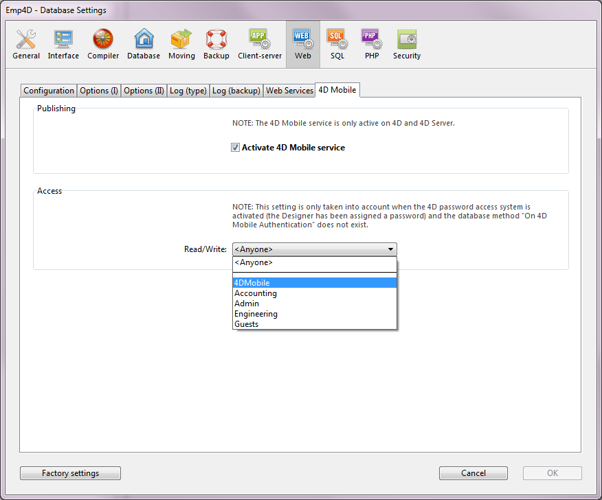
Task: Open the Moving settings page
Action: (181, 44)
